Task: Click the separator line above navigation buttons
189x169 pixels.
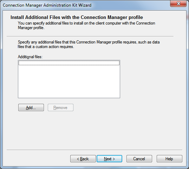Action: click(x=94, y=150)
